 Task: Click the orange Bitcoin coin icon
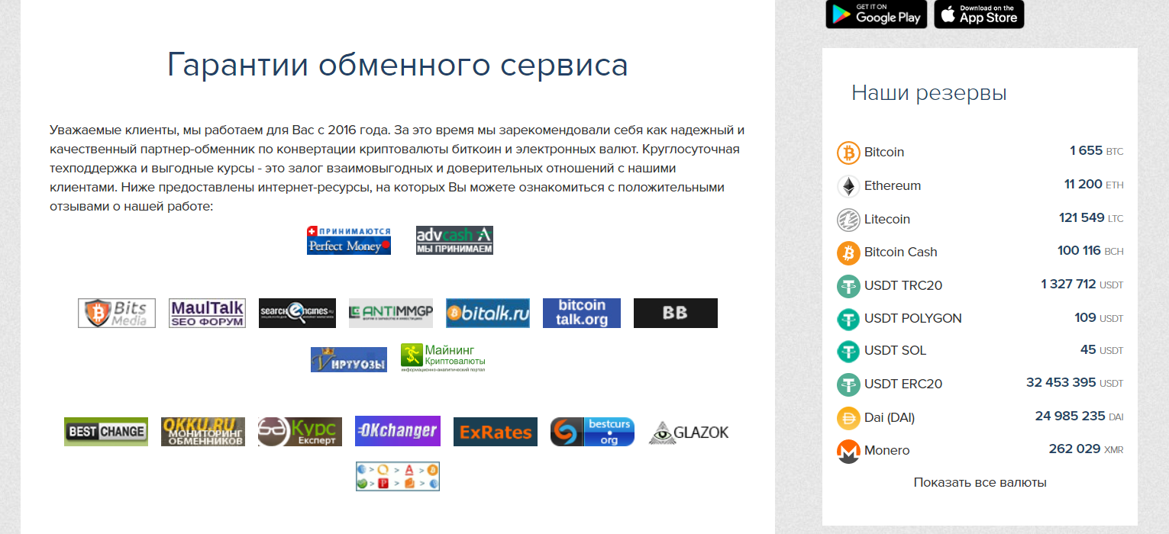848,153
